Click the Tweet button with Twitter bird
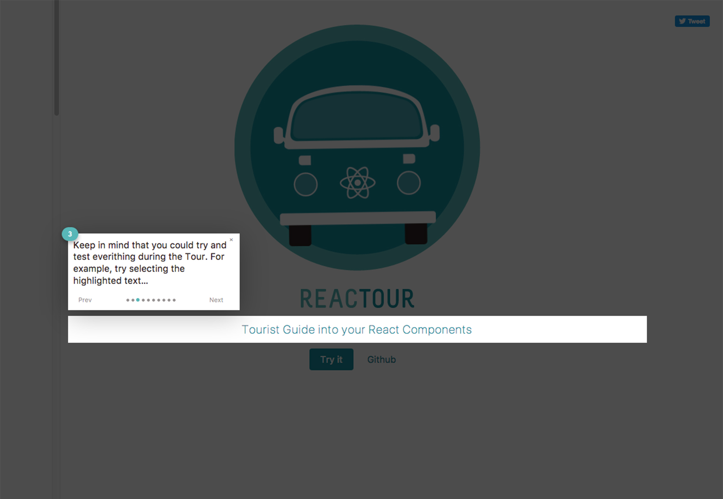The width and height of the screenshot is (723, 499). pyautogui.click(x=692, y=21)
